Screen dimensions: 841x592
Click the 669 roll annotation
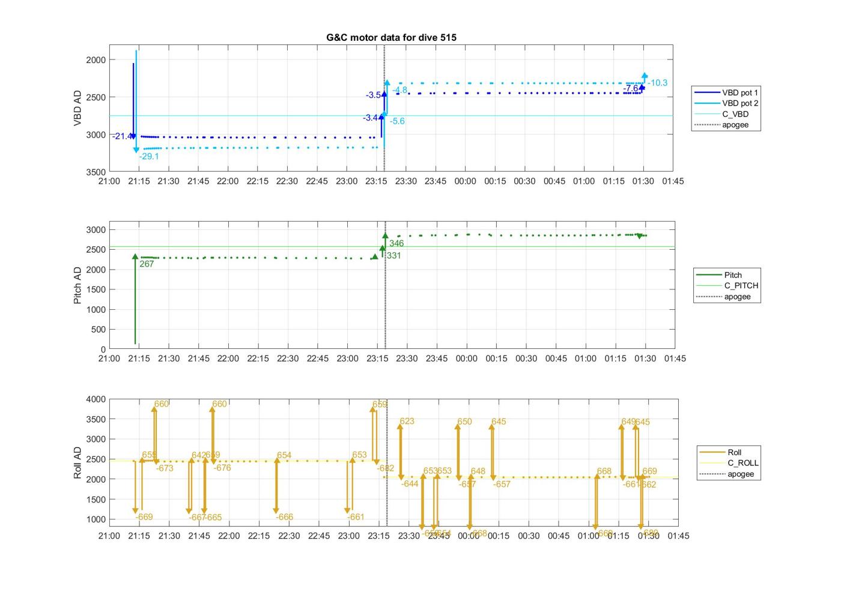[x=649, y=471]
